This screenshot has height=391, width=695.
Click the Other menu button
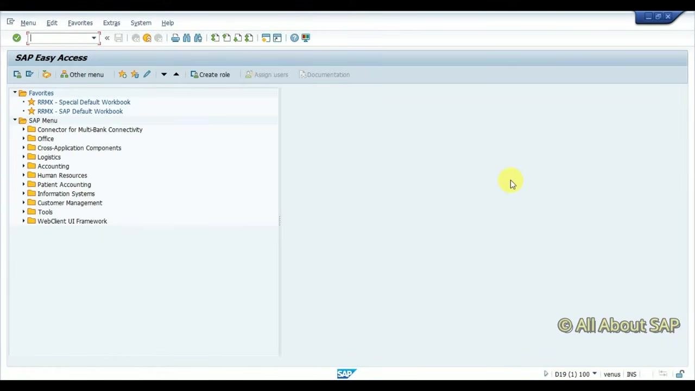point(82,74)
